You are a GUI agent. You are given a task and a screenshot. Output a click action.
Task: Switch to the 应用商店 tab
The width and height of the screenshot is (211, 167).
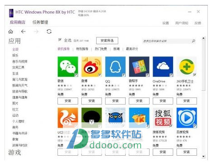[18, 22]
